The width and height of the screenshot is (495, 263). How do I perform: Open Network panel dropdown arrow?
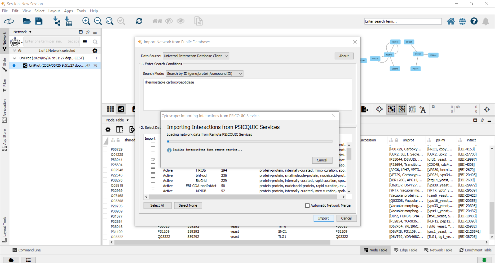pos(30,32)
